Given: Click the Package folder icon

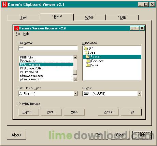Looking at the screenshot, I should (88, 61).
